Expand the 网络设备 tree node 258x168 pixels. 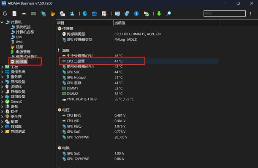point(2,97)
